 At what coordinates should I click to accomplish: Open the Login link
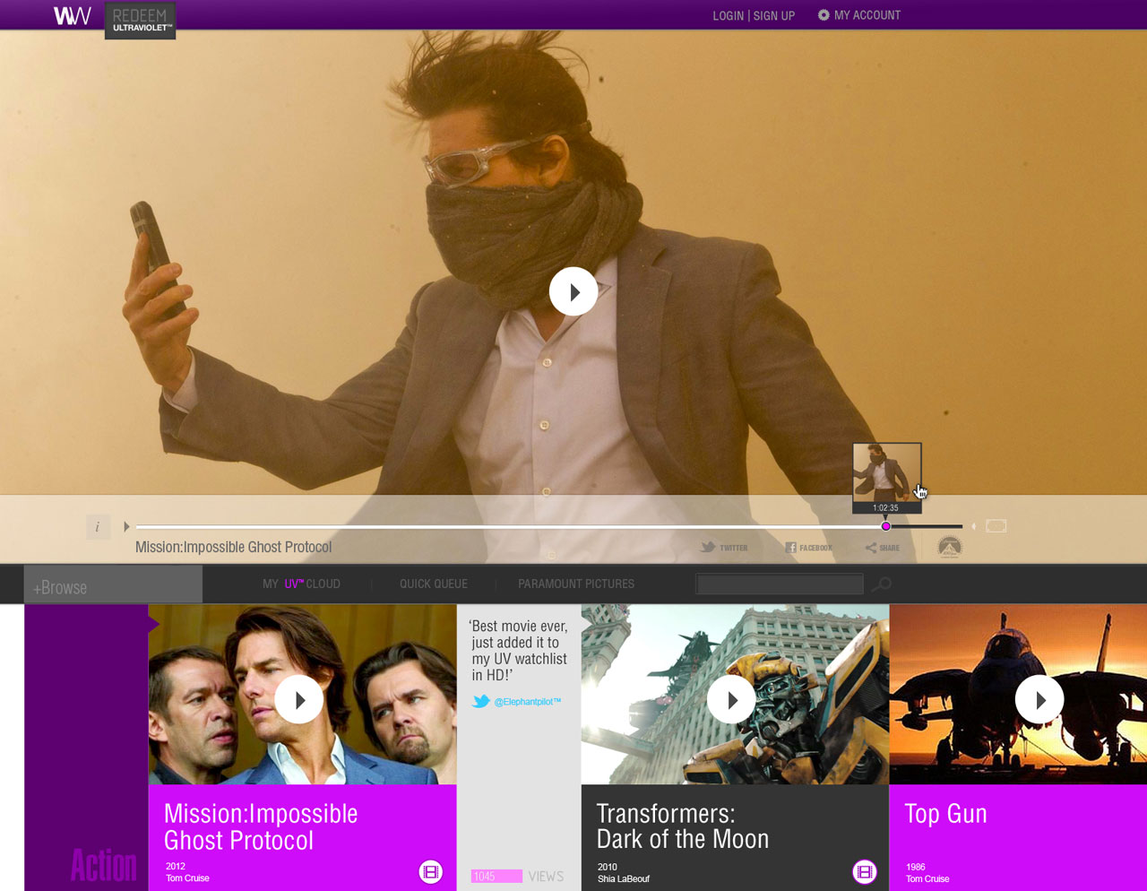pos(728,15)
